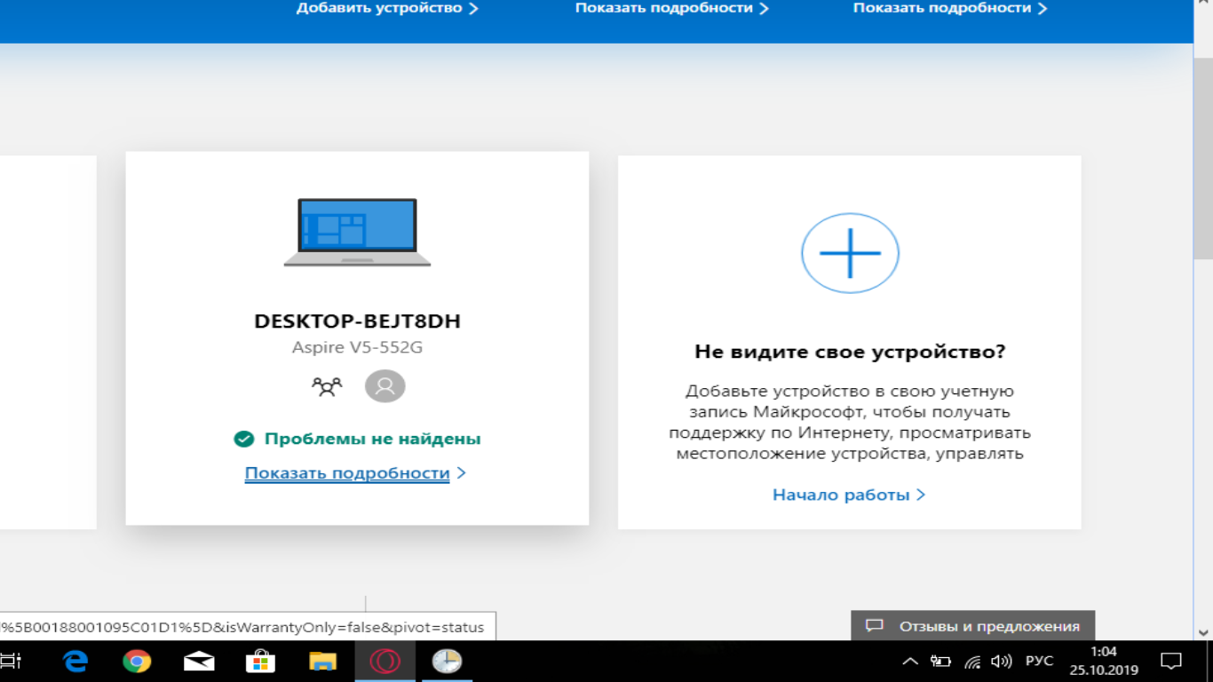The image size is (1213, 682).
Task: Open Microsoft Edge from the taskbar
Action: [76, 661]
